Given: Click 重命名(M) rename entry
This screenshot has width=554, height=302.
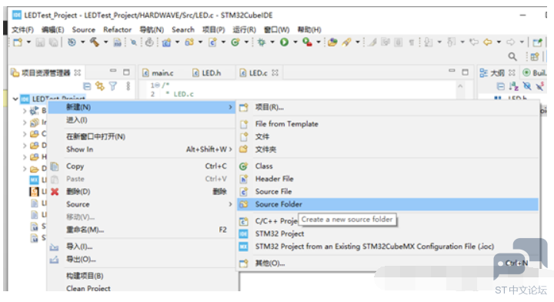Looking at the screenshot, I should tap(142, 230).
